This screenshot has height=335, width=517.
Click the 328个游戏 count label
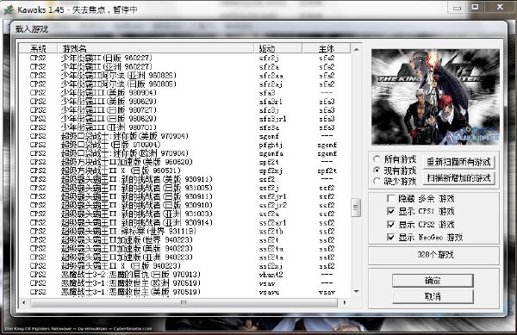tap(435, 255)
